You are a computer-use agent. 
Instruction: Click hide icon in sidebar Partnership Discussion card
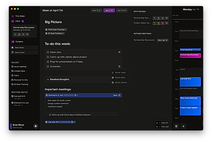point(27,34)
